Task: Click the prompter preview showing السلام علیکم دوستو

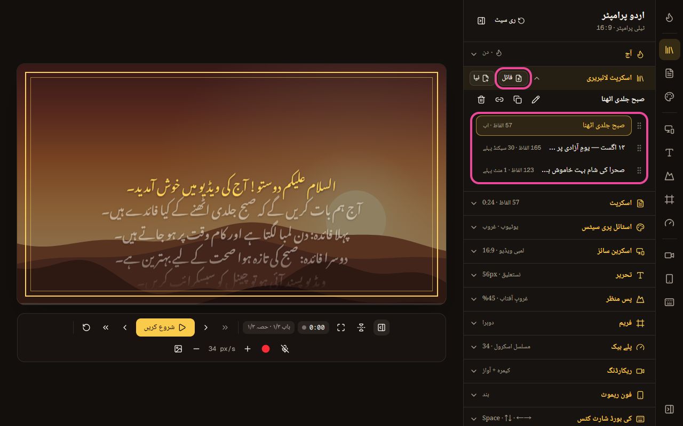Action: coord(232,184)
